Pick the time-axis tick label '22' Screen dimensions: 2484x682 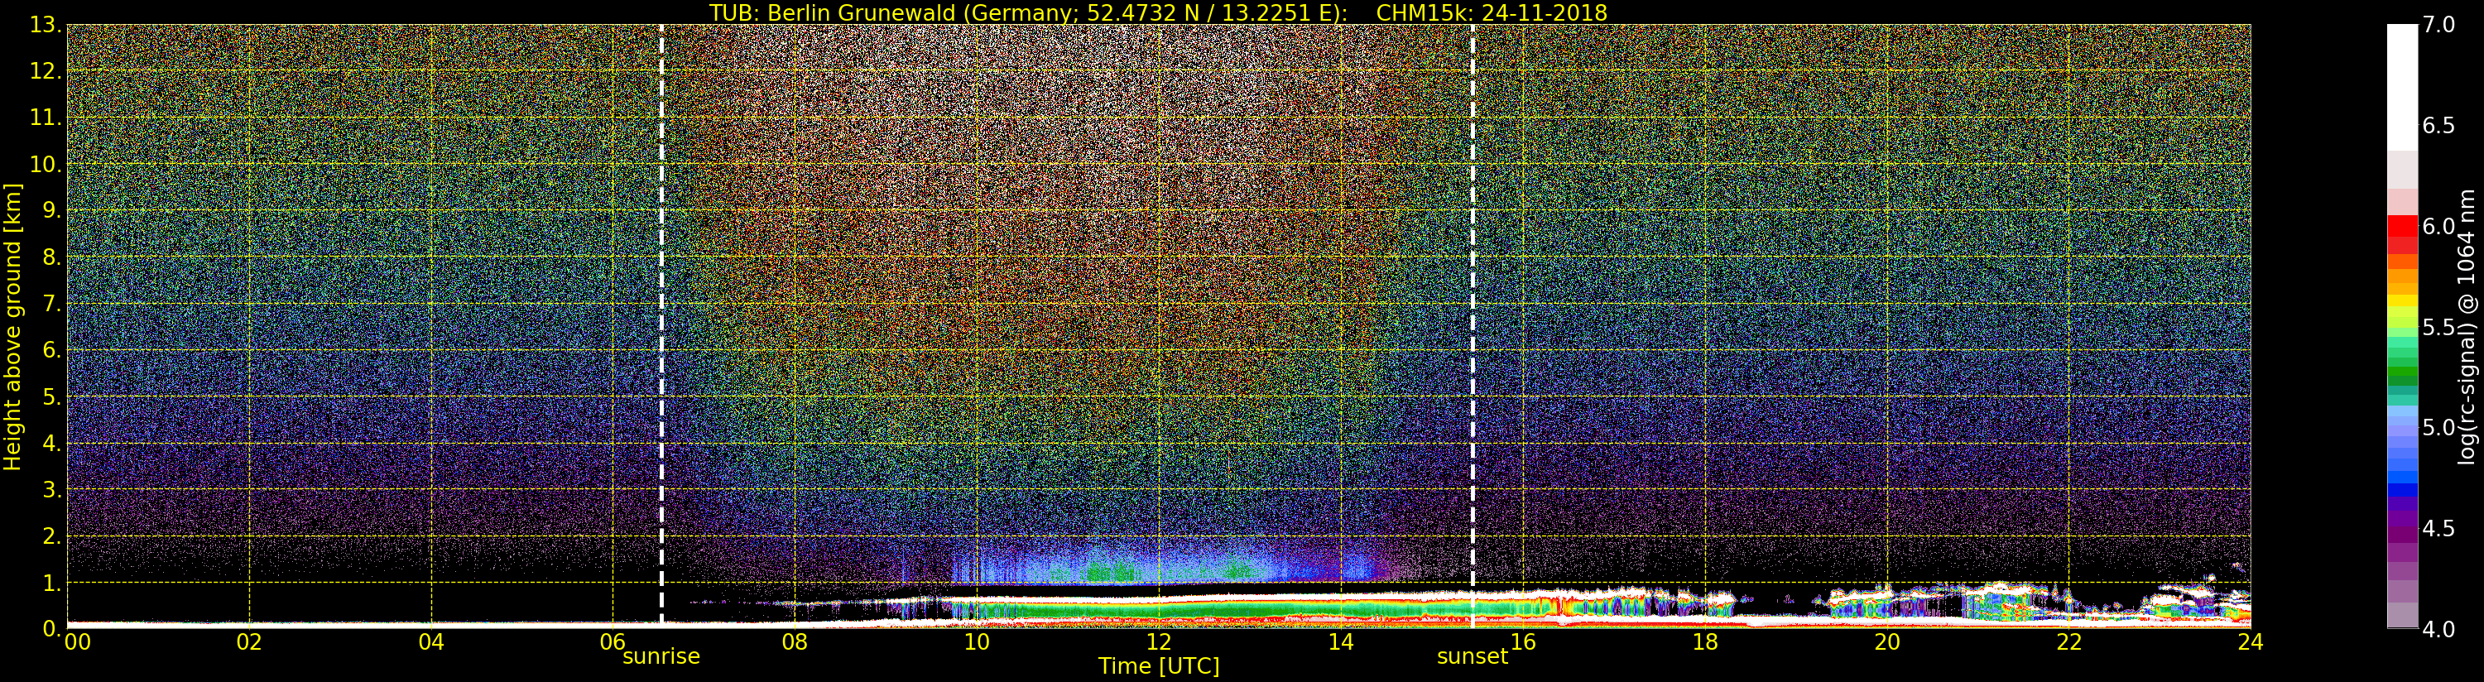(x=2069, y=642)
